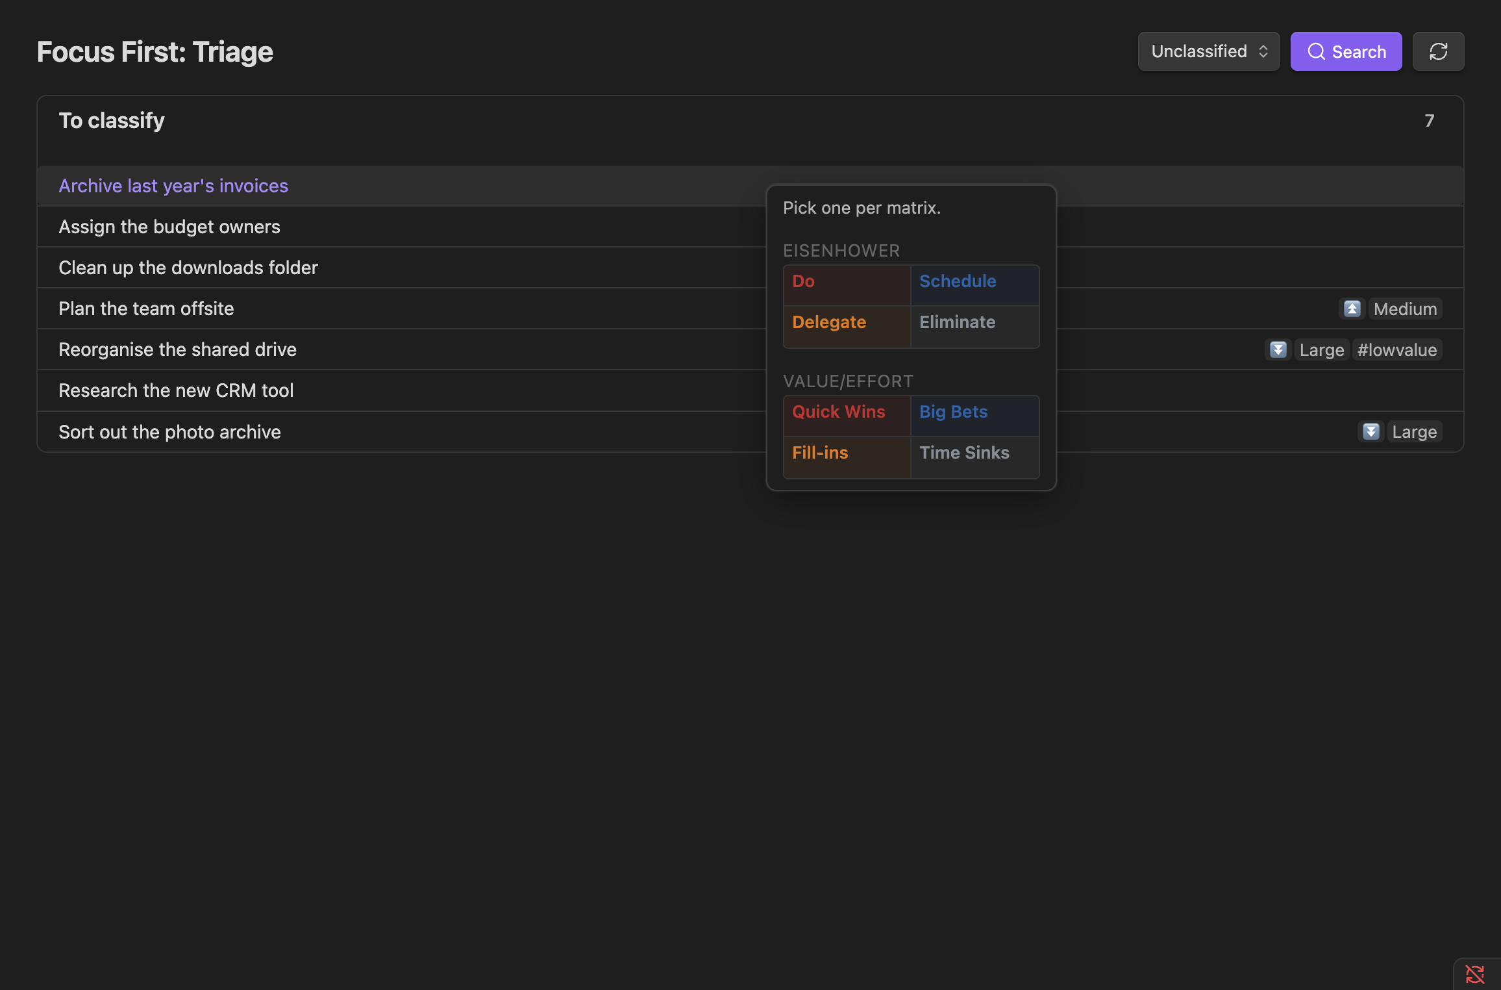Click the low priority icon on Sort out the photo archive

point(1371,431)
